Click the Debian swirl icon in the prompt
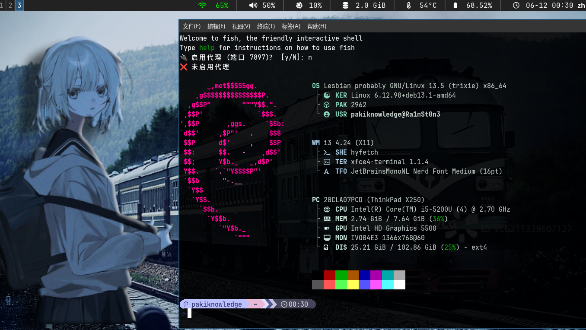This screenshot has width=586, height=330. click(186, 305)
